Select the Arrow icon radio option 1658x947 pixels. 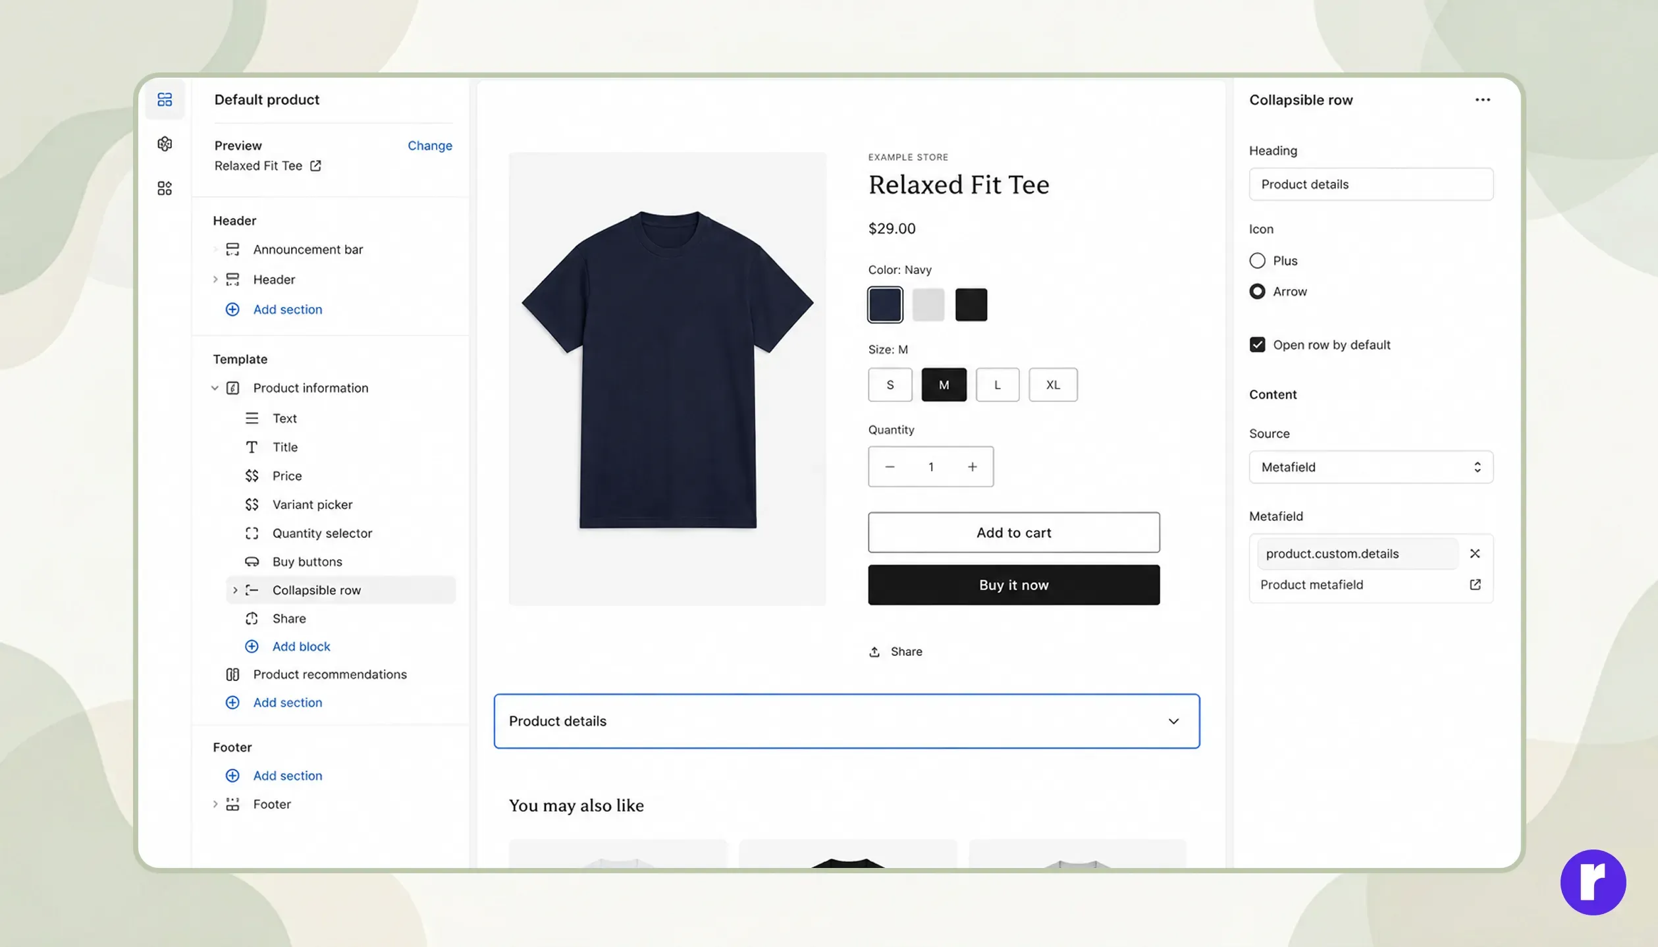[1257, 291]
